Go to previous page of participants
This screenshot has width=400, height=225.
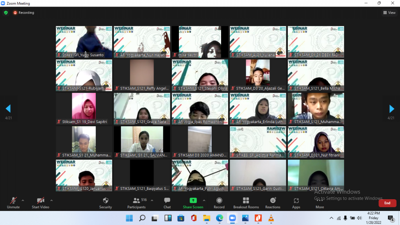[8, 109]
